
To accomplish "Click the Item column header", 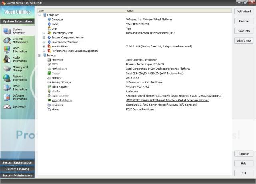I will pos(81,11).
